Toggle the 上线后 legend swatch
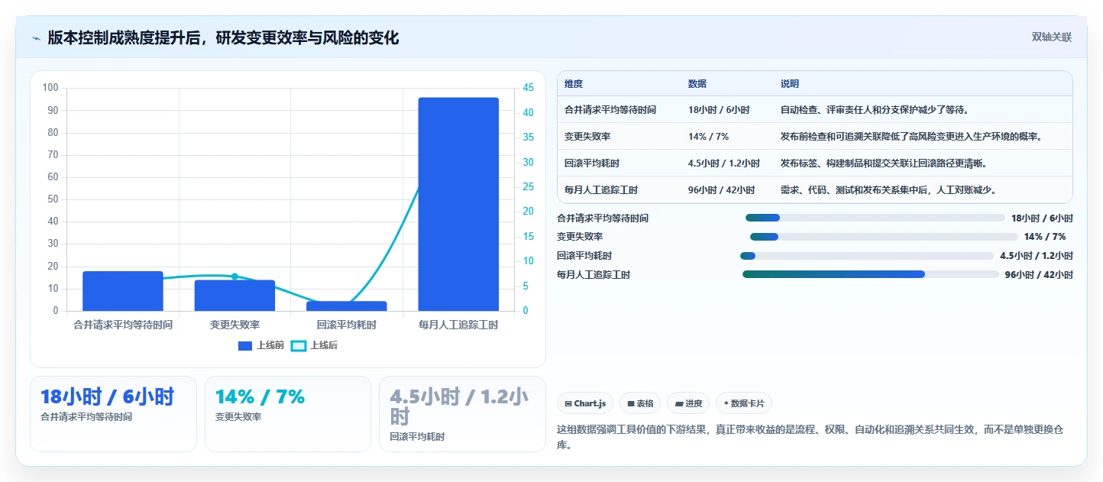 (299, 346)
